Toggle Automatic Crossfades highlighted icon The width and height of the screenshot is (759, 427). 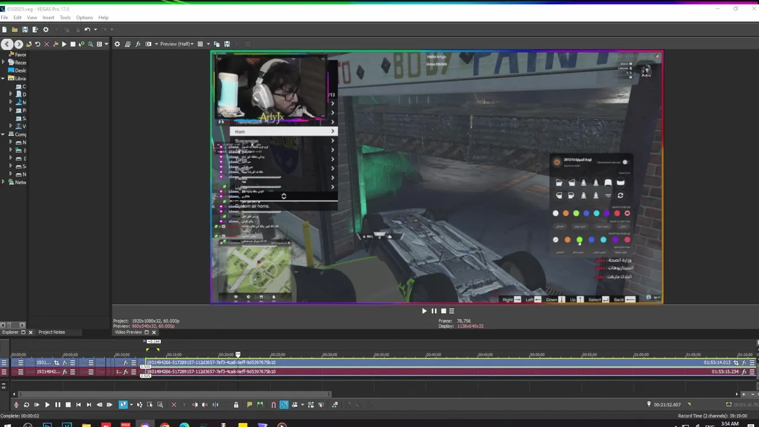click(284, 404)
